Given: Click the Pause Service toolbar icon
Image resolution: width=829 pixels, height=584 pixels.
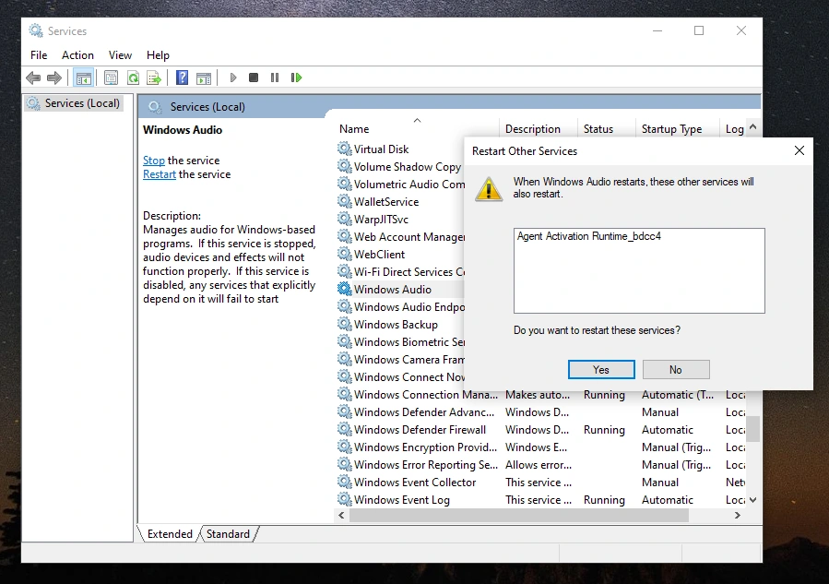Looking at the screenshot, I should click(275, 77).
